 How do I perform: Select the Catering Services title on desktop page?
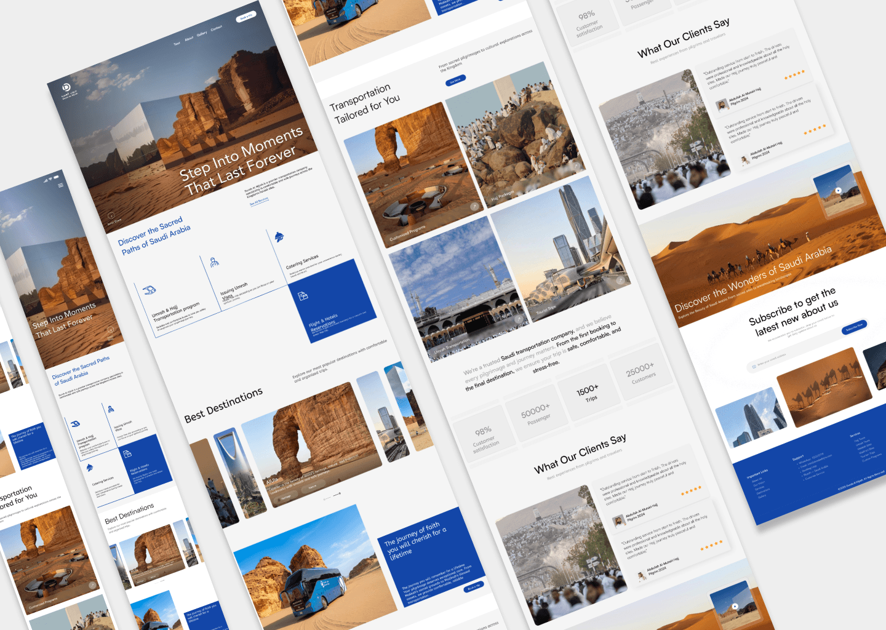[302, 262]
